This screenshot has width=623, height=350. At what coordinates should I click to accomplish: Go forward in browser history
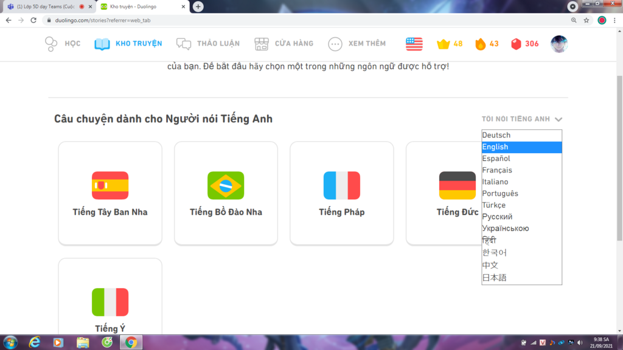(21, 20)
